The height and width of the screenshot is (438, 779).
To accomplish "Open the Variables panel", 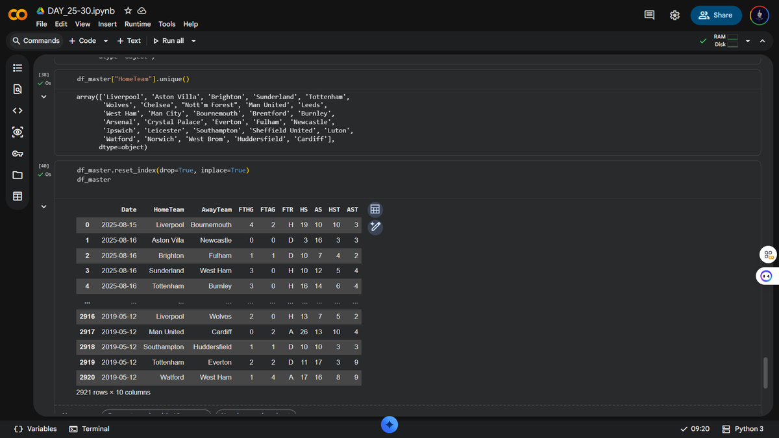I will point(35,429).
